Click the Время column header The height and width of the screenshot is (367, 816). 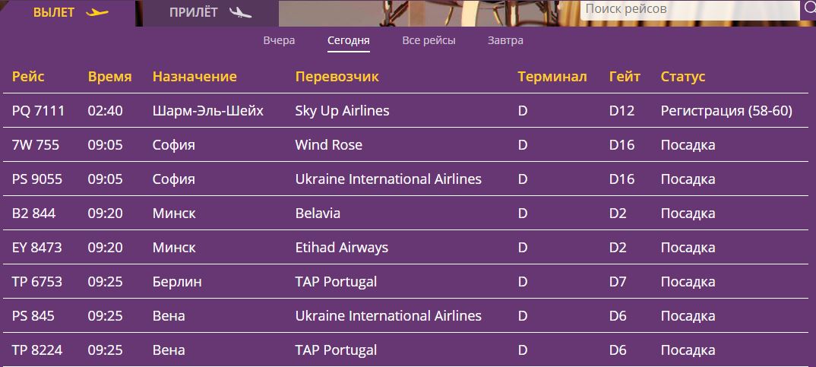click(109, 77)
